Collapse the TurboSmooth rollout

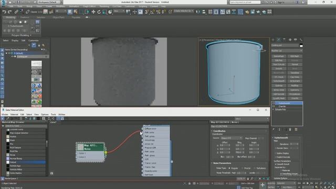tap(273, 138)
